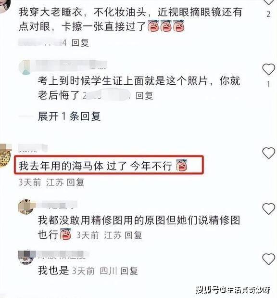Reply to the 学生证 photo comment

coord(144,95)
